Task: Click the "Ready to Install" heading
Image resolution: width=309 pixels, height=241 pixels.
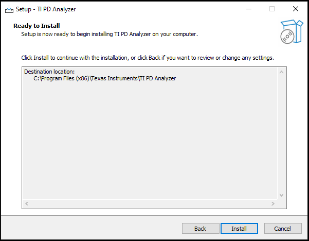Action: pyautogui.click(x=37, y=26)
